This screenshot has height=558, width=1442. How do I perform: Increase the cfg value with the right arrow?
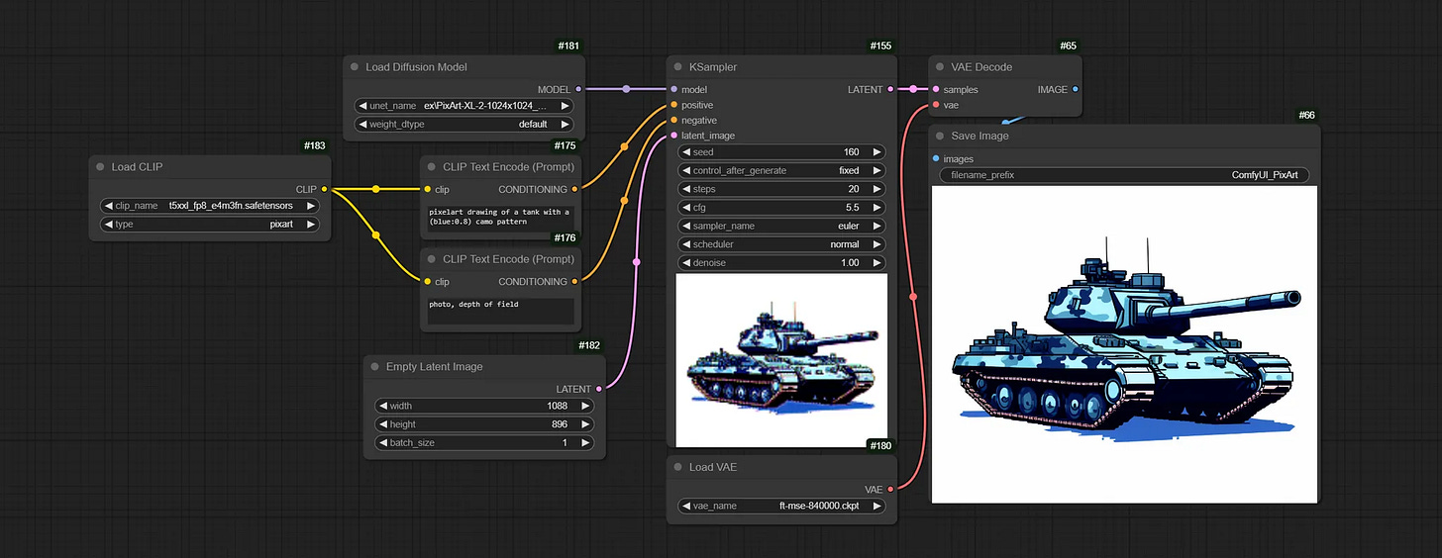pyautogui.click(x=877, y=208)
